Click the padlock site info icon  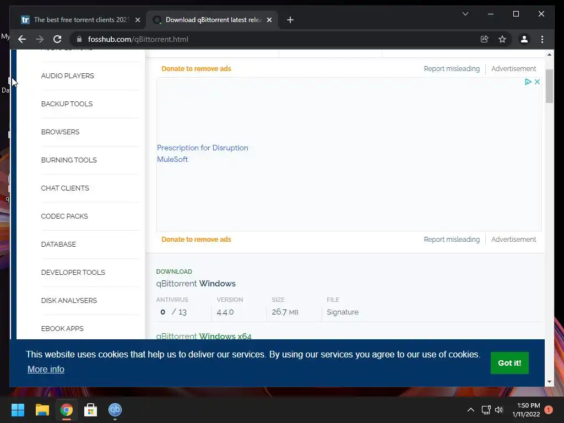pyautogui.click(x=79, y=39)
